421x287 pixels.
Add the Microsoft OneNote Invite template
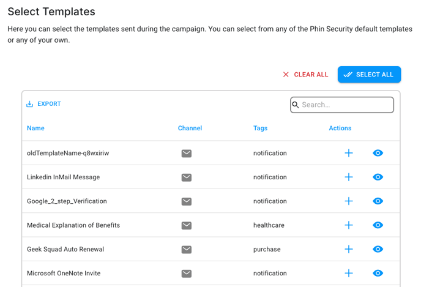(349, 273)
